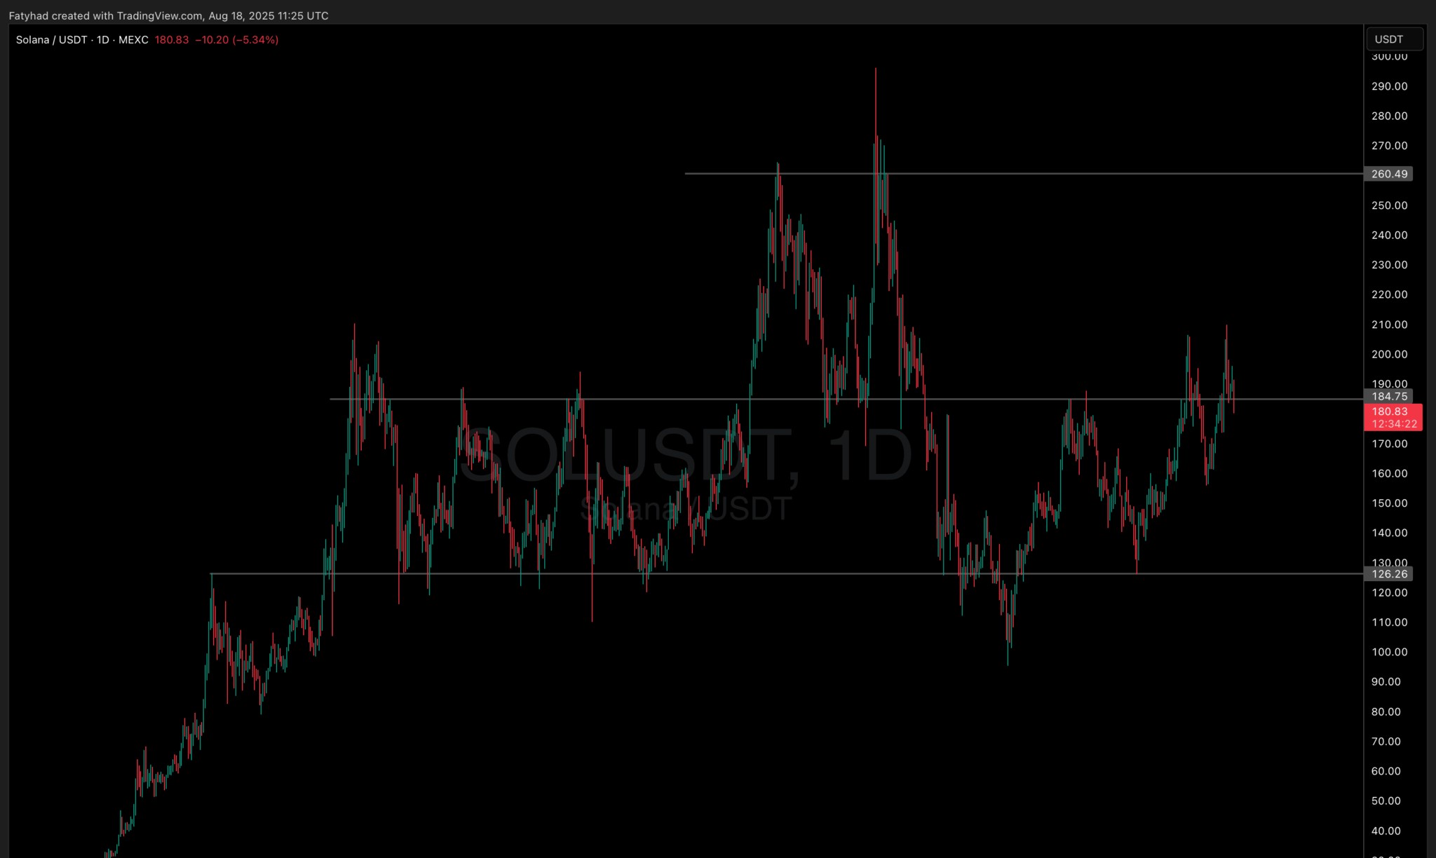Click the 80.00 price scale label
Screen dimensions: 1436x858
pos(1386,711)
